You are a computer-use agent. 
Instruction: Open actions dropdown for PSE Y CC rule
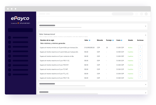tap(140, 60)
